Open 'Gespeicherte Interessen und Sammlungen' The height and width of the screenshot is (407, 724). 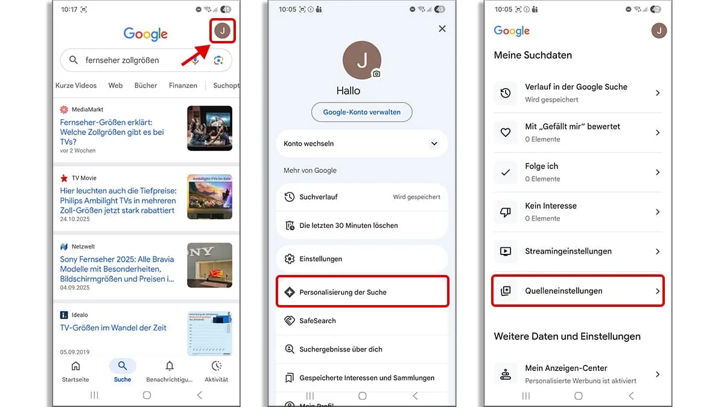362,378
